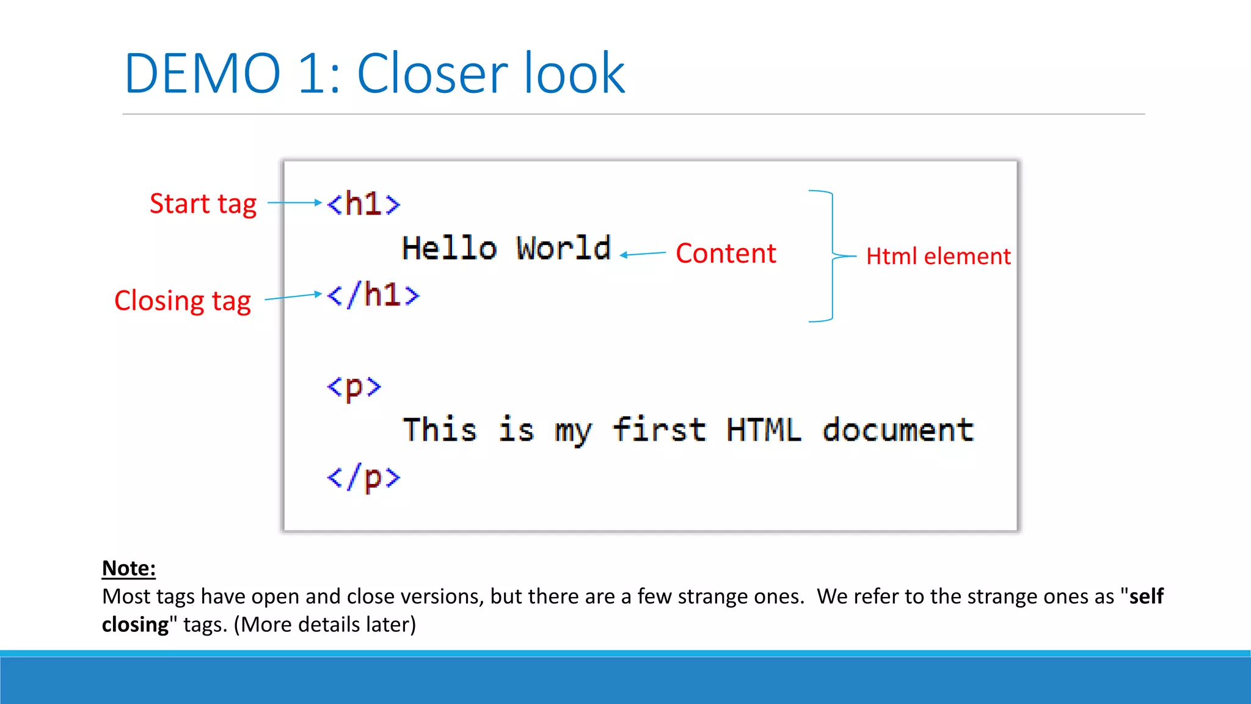Click the red 'Content' label
1251x704 pixels.
pyautogui.click(x=726, y=253)
